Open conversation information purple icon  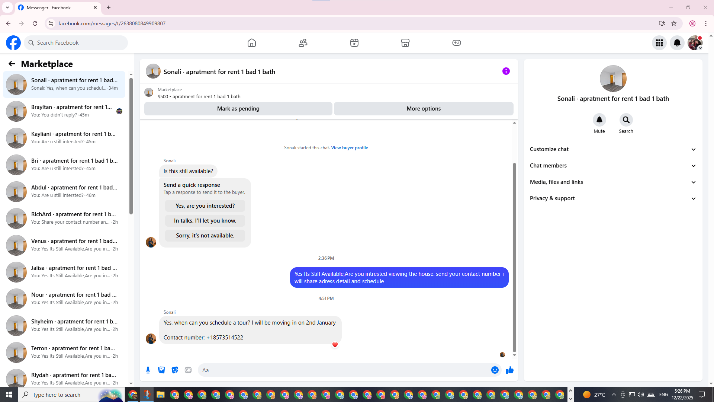click(506, 71)
